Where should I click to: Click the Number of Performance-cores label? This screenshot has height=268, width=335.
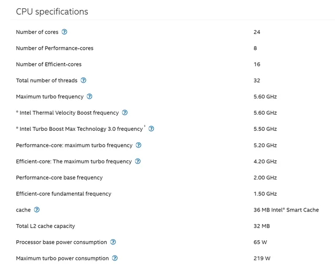[x=54, y=48]
